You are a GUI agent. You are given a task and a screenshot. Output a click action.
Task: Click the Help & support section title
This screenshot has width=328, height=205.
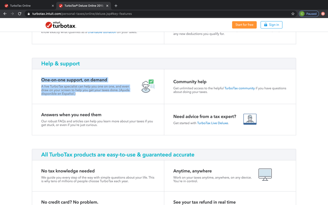coord(60,64)
